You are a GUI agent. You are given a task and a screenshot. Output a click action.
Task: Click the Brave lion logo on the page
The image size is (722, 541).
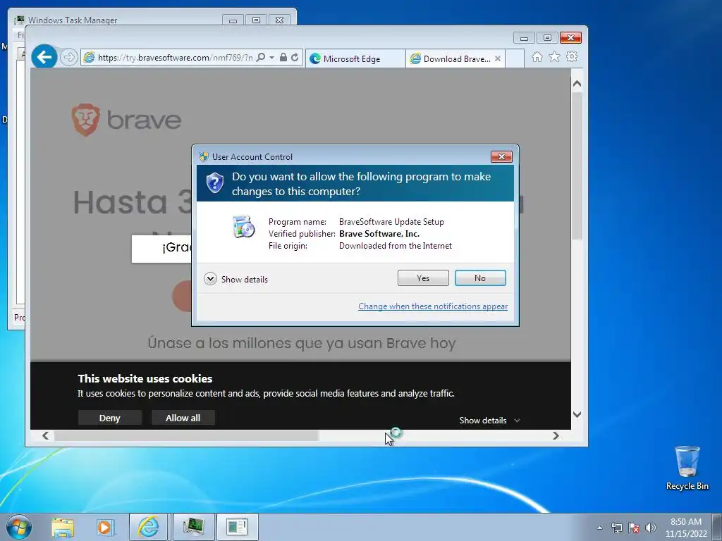tap(85, 120)
